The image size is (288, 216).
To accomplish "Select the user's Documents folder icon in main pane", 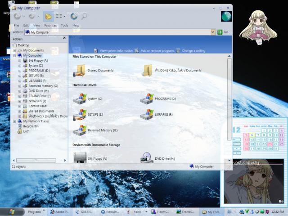I will [147, 70].
